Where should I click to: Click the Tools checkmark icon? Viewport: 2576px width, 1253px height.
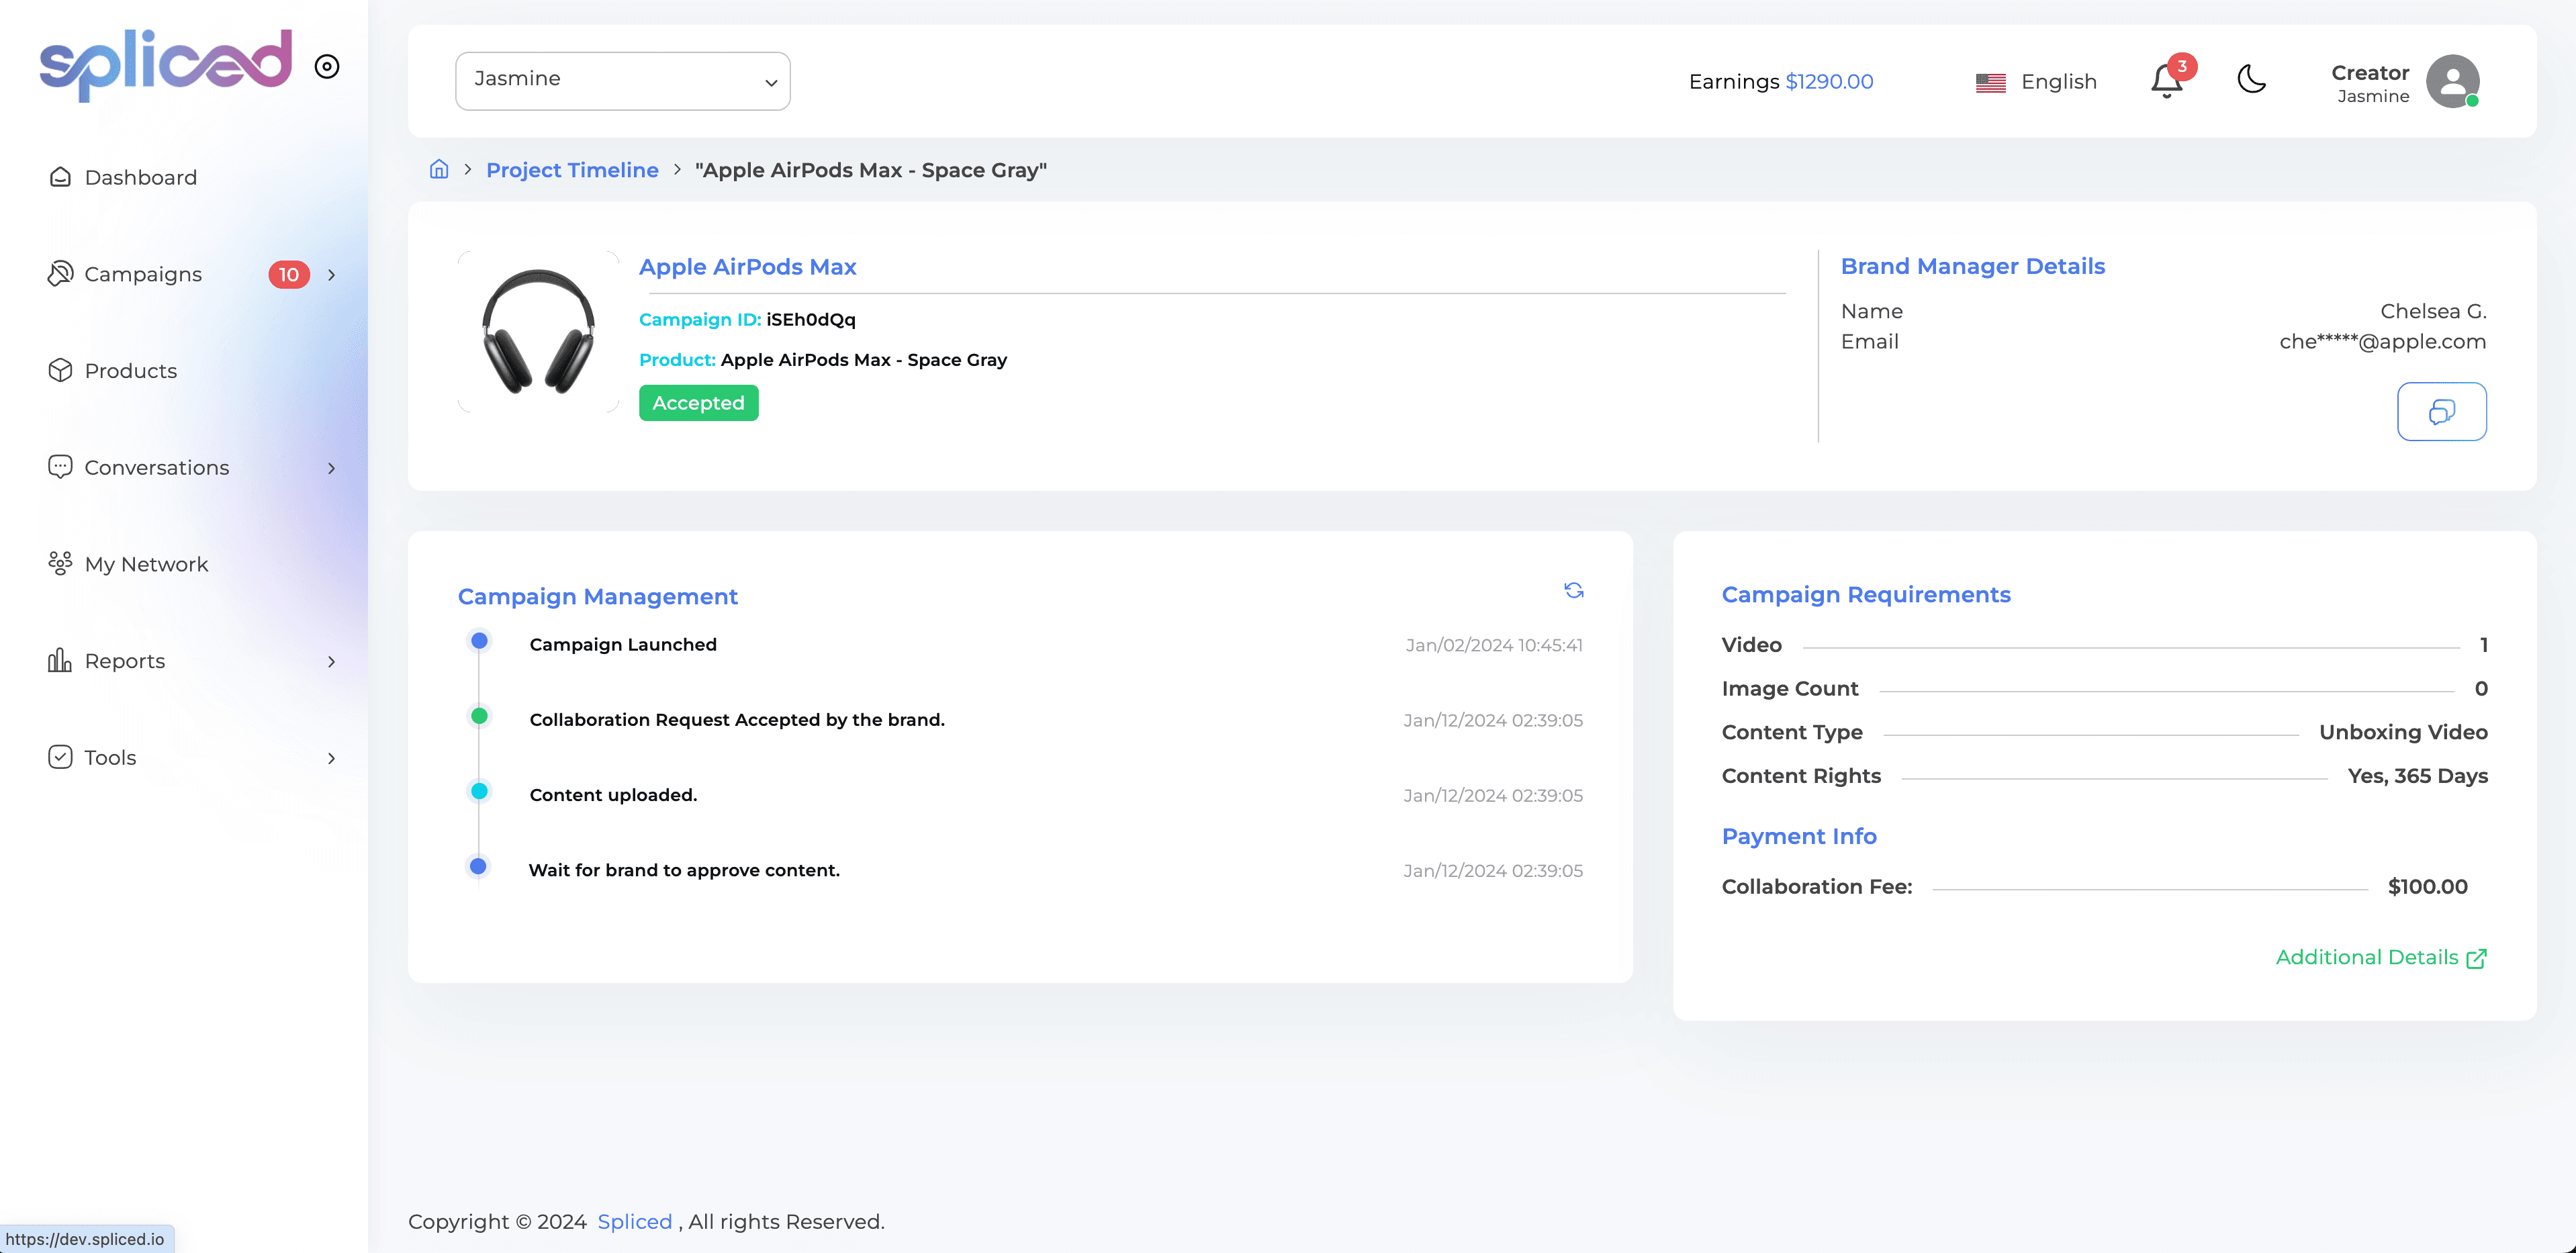pos(60,757)
